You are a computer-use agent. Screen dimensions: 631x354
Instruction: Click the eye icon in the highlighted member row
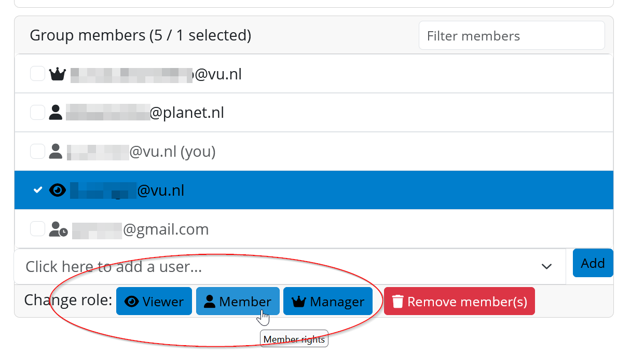(x=57, y=190)
